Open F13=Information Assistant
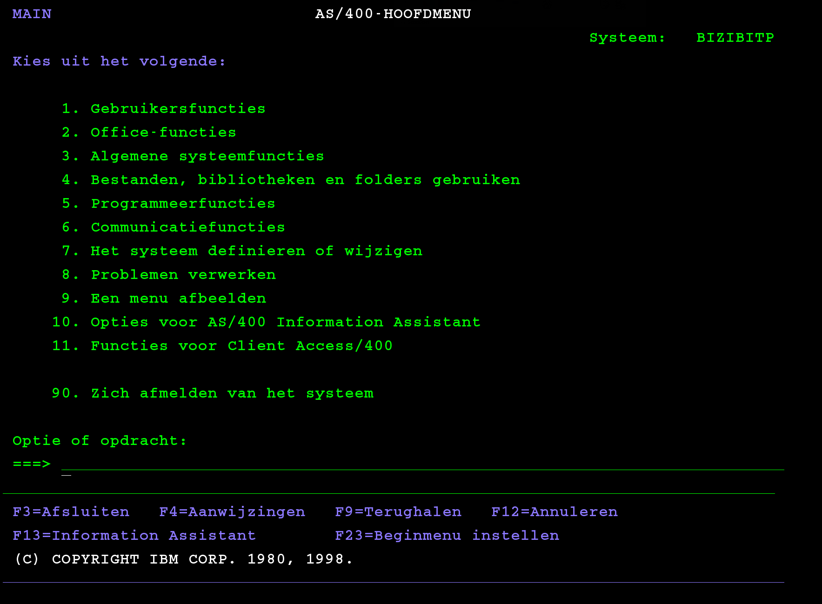Screen dimensions: 822x604 (134, 536)
